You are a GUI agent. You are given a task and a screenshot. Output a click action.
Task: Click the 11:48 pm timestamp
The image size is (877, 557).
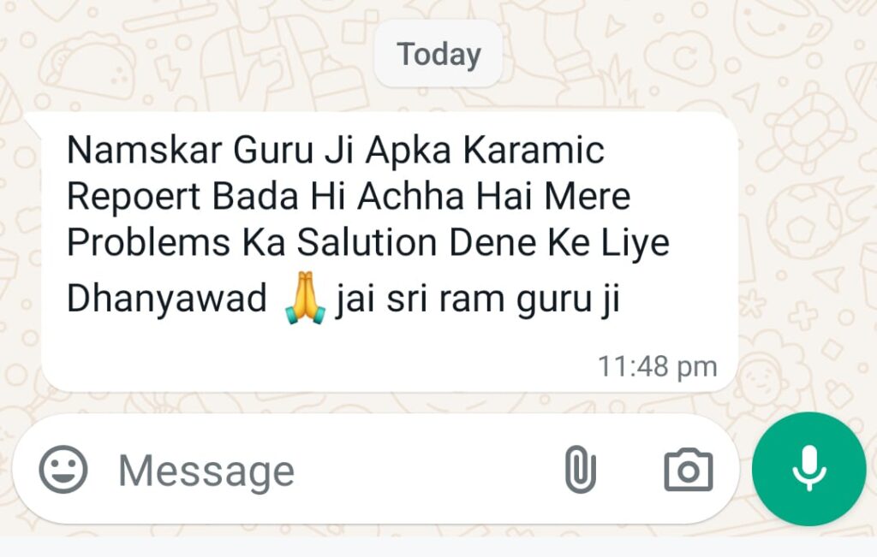pyautogui.click(x=657, y=366)
